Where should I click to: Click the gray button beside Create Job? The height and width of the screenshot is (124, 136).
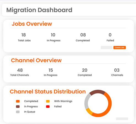click(x=107, y=48)
